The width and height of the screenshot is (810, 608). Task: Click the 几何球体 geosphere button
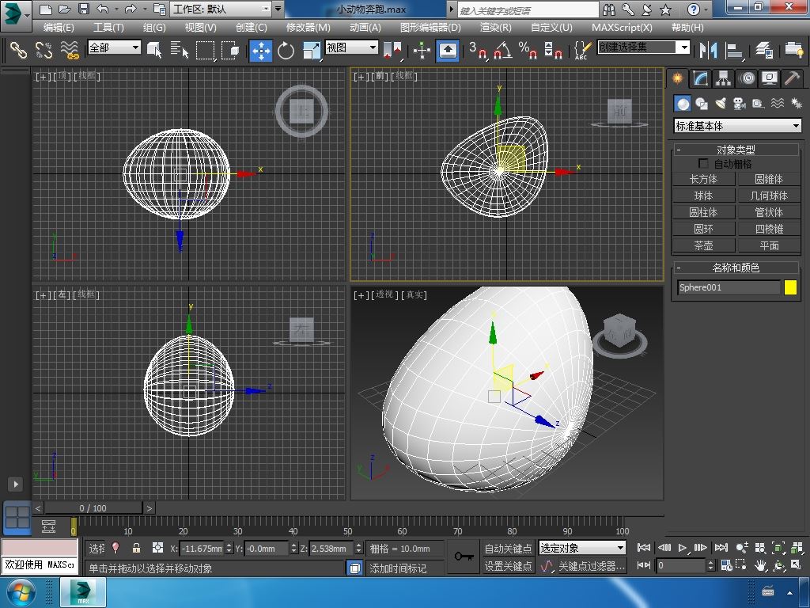coord(769,196)
